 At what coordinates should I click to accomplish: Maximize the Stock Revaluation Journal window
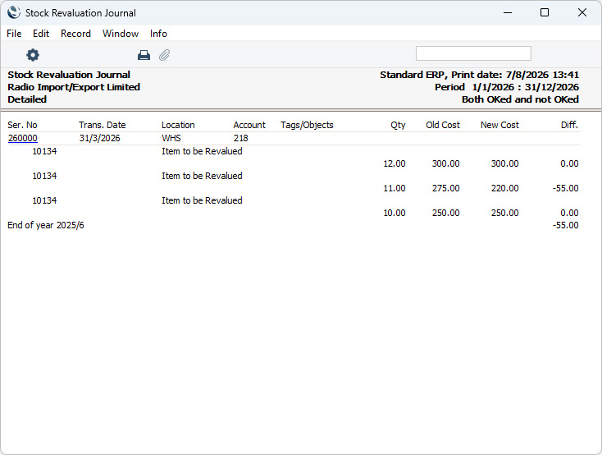coord(545,12)
